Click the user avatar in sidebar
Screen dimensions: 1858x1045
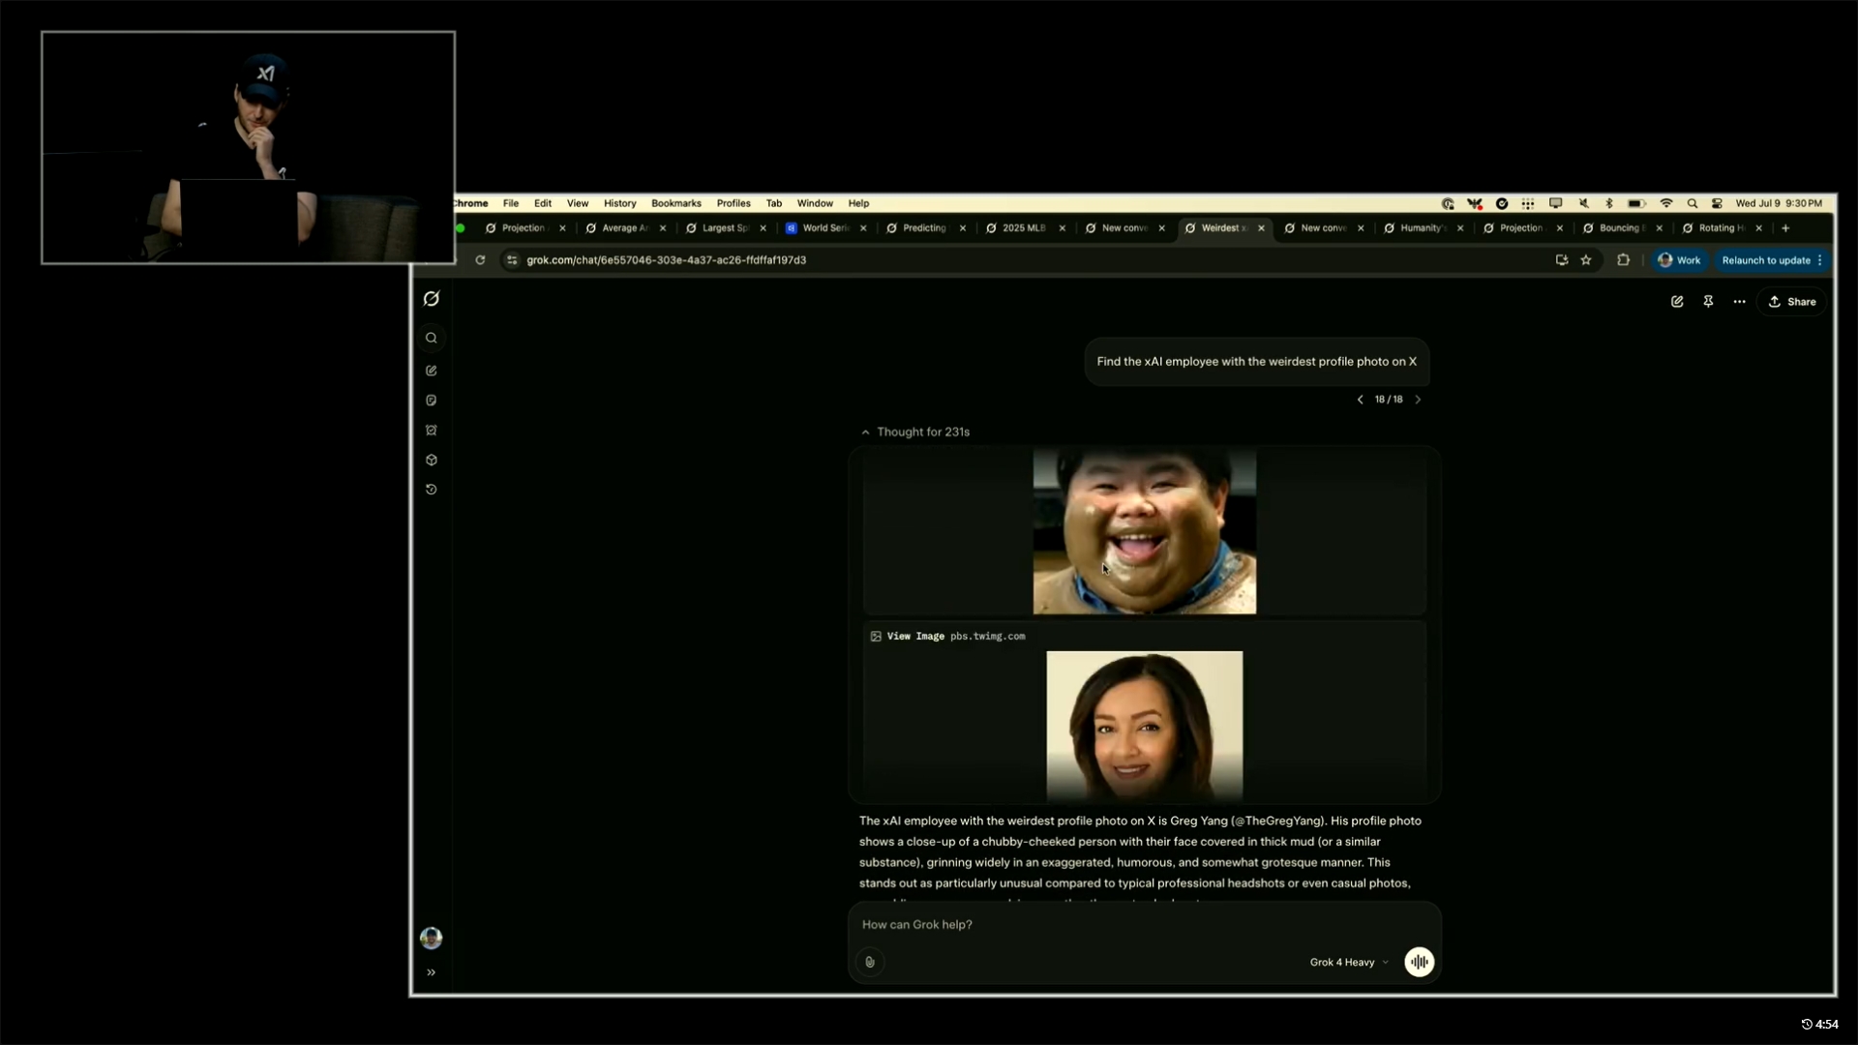pyautogui.click(x=432, y=938)
